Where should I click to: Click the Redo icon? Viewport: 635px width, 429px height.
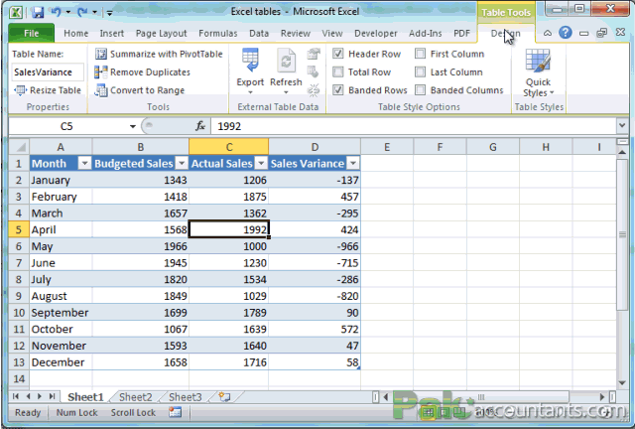(83, 12)
